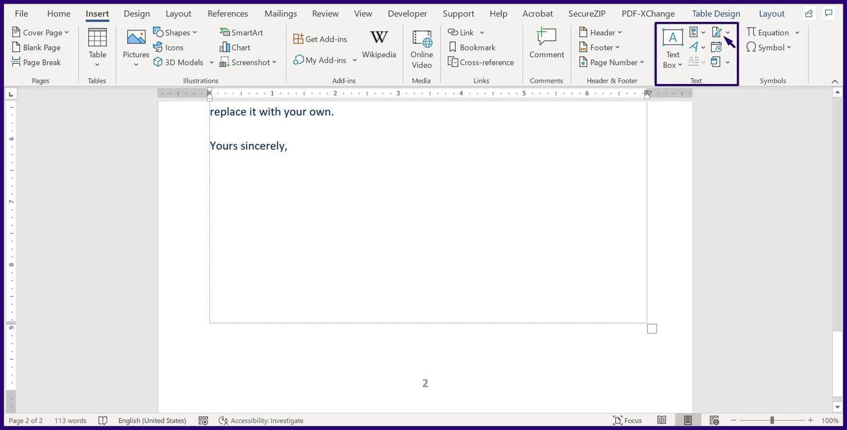Insert a Text Box
Screen dimensions: 847x430
click(x=672, y=49)
